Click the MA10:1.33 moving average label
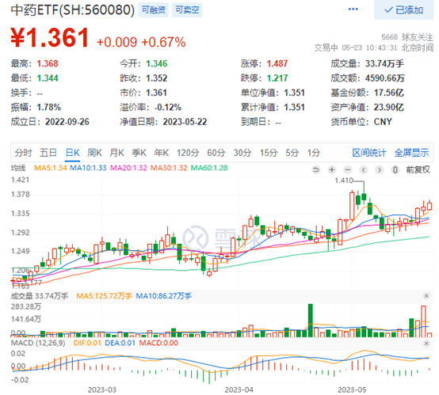 88,168
